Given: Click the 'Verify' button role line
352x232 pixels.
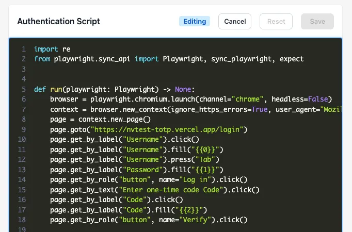Looking at the screenshot, I should click(149, 220).
